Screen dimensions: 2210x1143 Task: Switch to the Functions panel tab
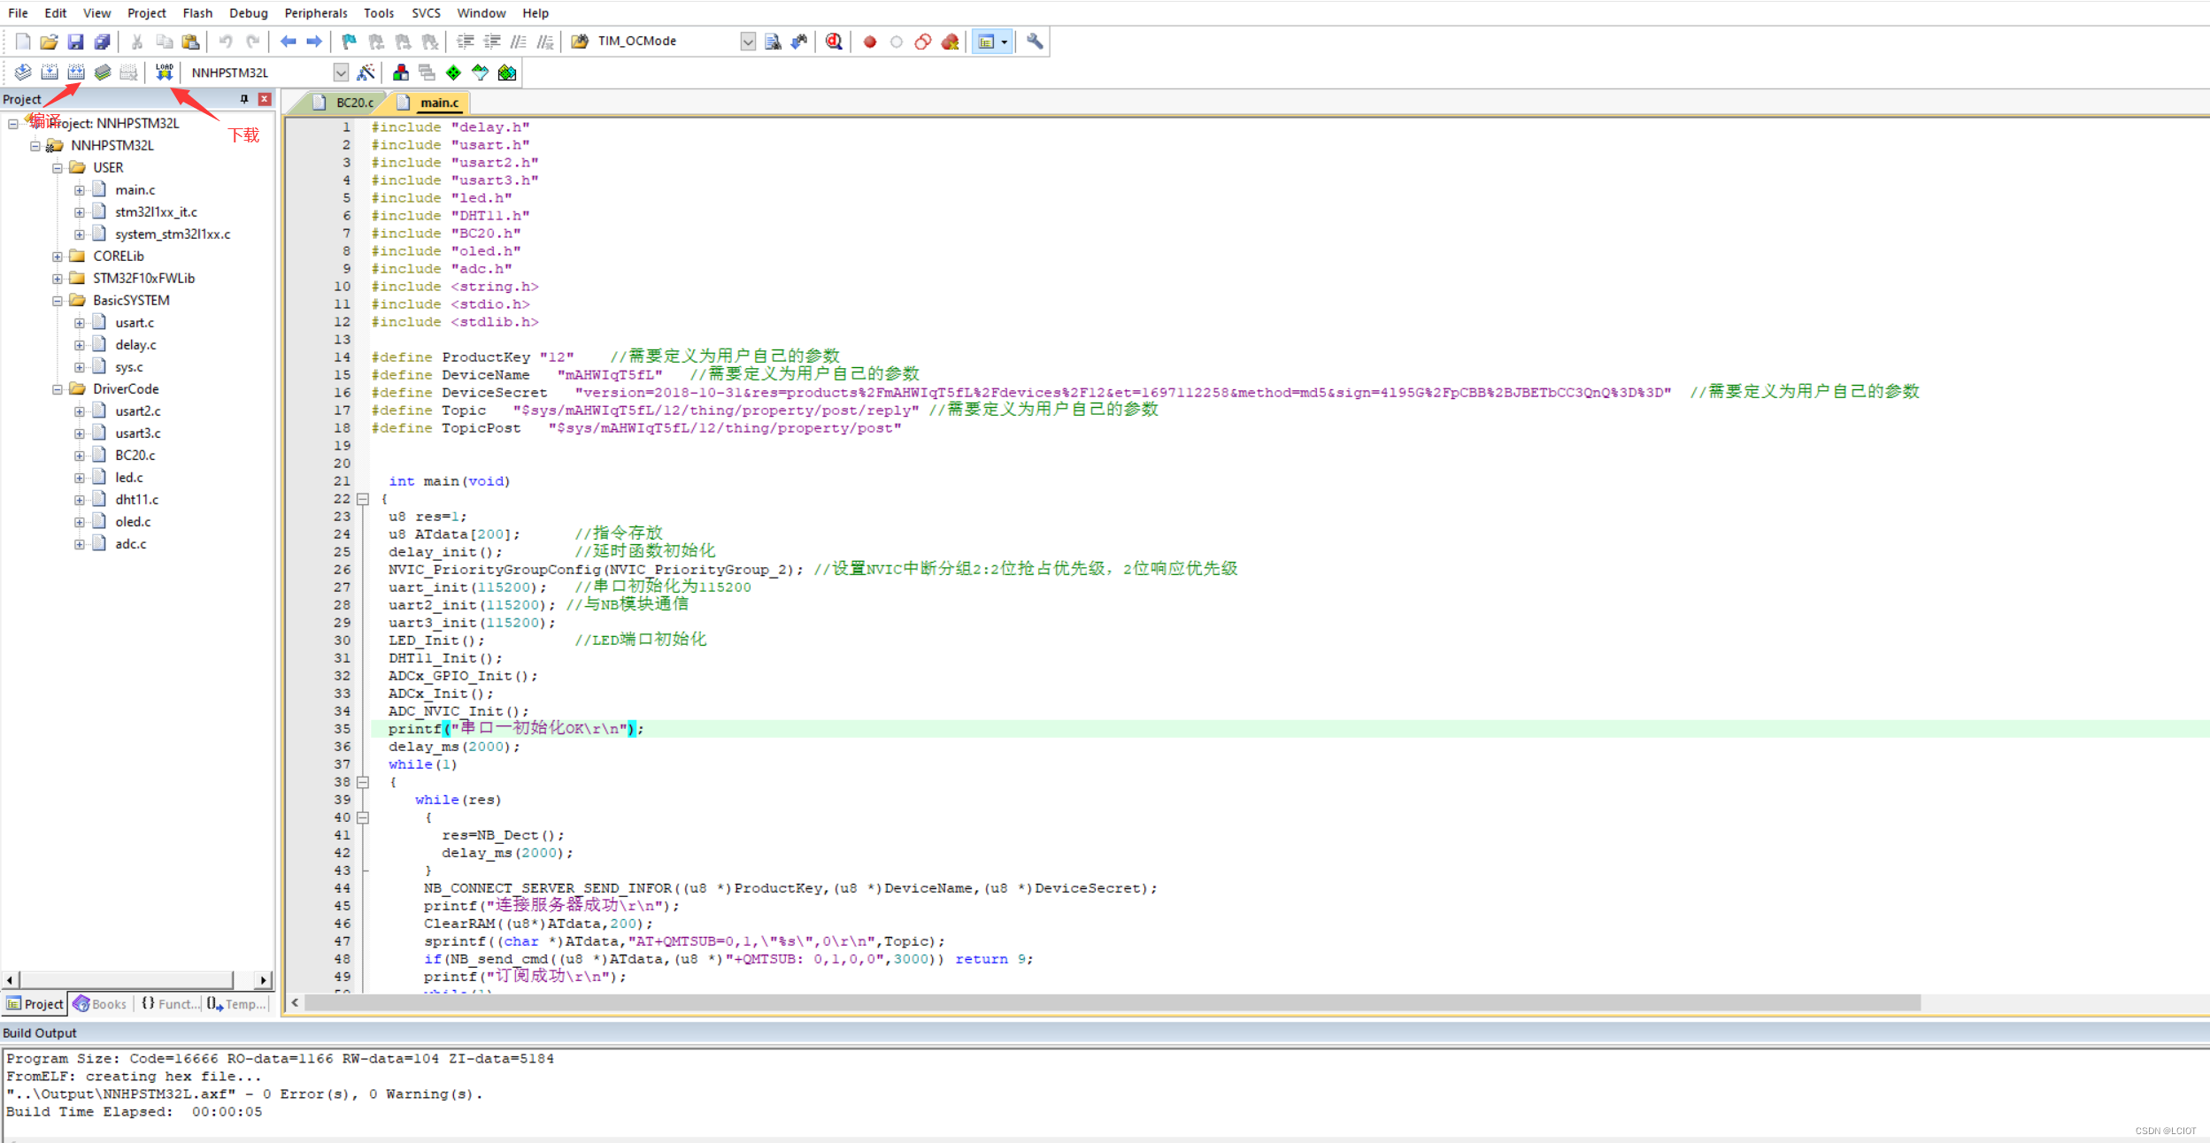click(x=169, y=1004)
